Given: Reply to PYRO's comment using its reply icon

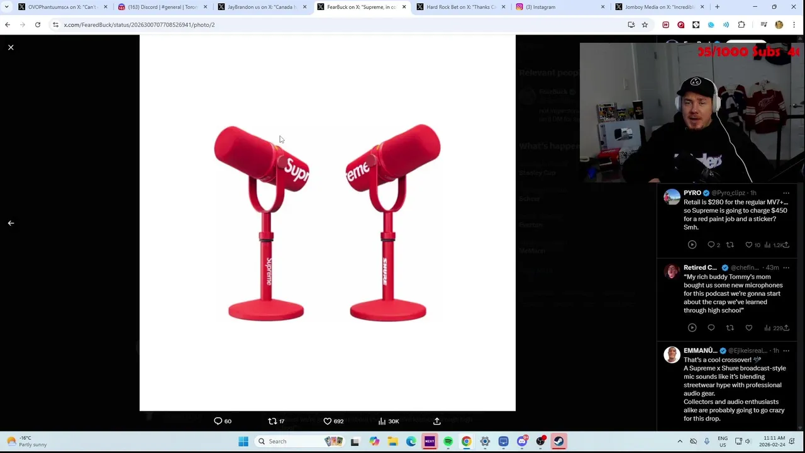Looking at the screenshot, I should point(711,245).
